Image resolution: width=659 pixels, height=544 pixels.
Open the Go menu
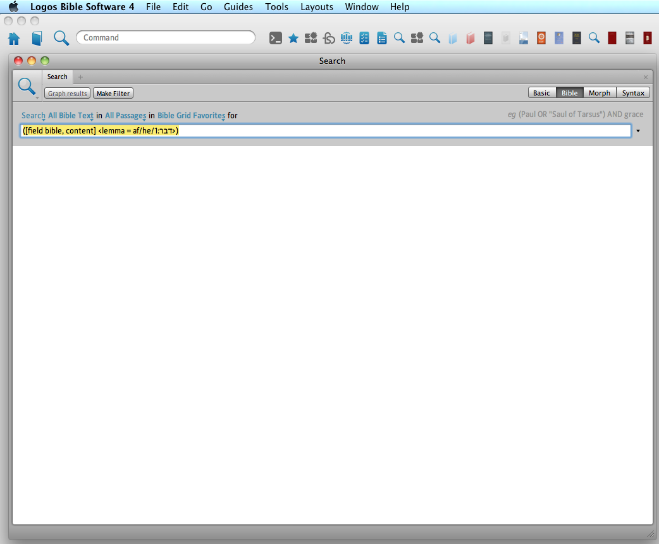pos(206,7)
